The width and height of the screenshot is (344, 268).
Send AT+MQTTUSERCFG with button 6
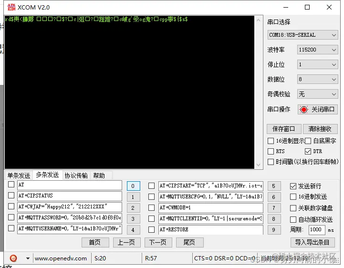(x=274, y=197)
